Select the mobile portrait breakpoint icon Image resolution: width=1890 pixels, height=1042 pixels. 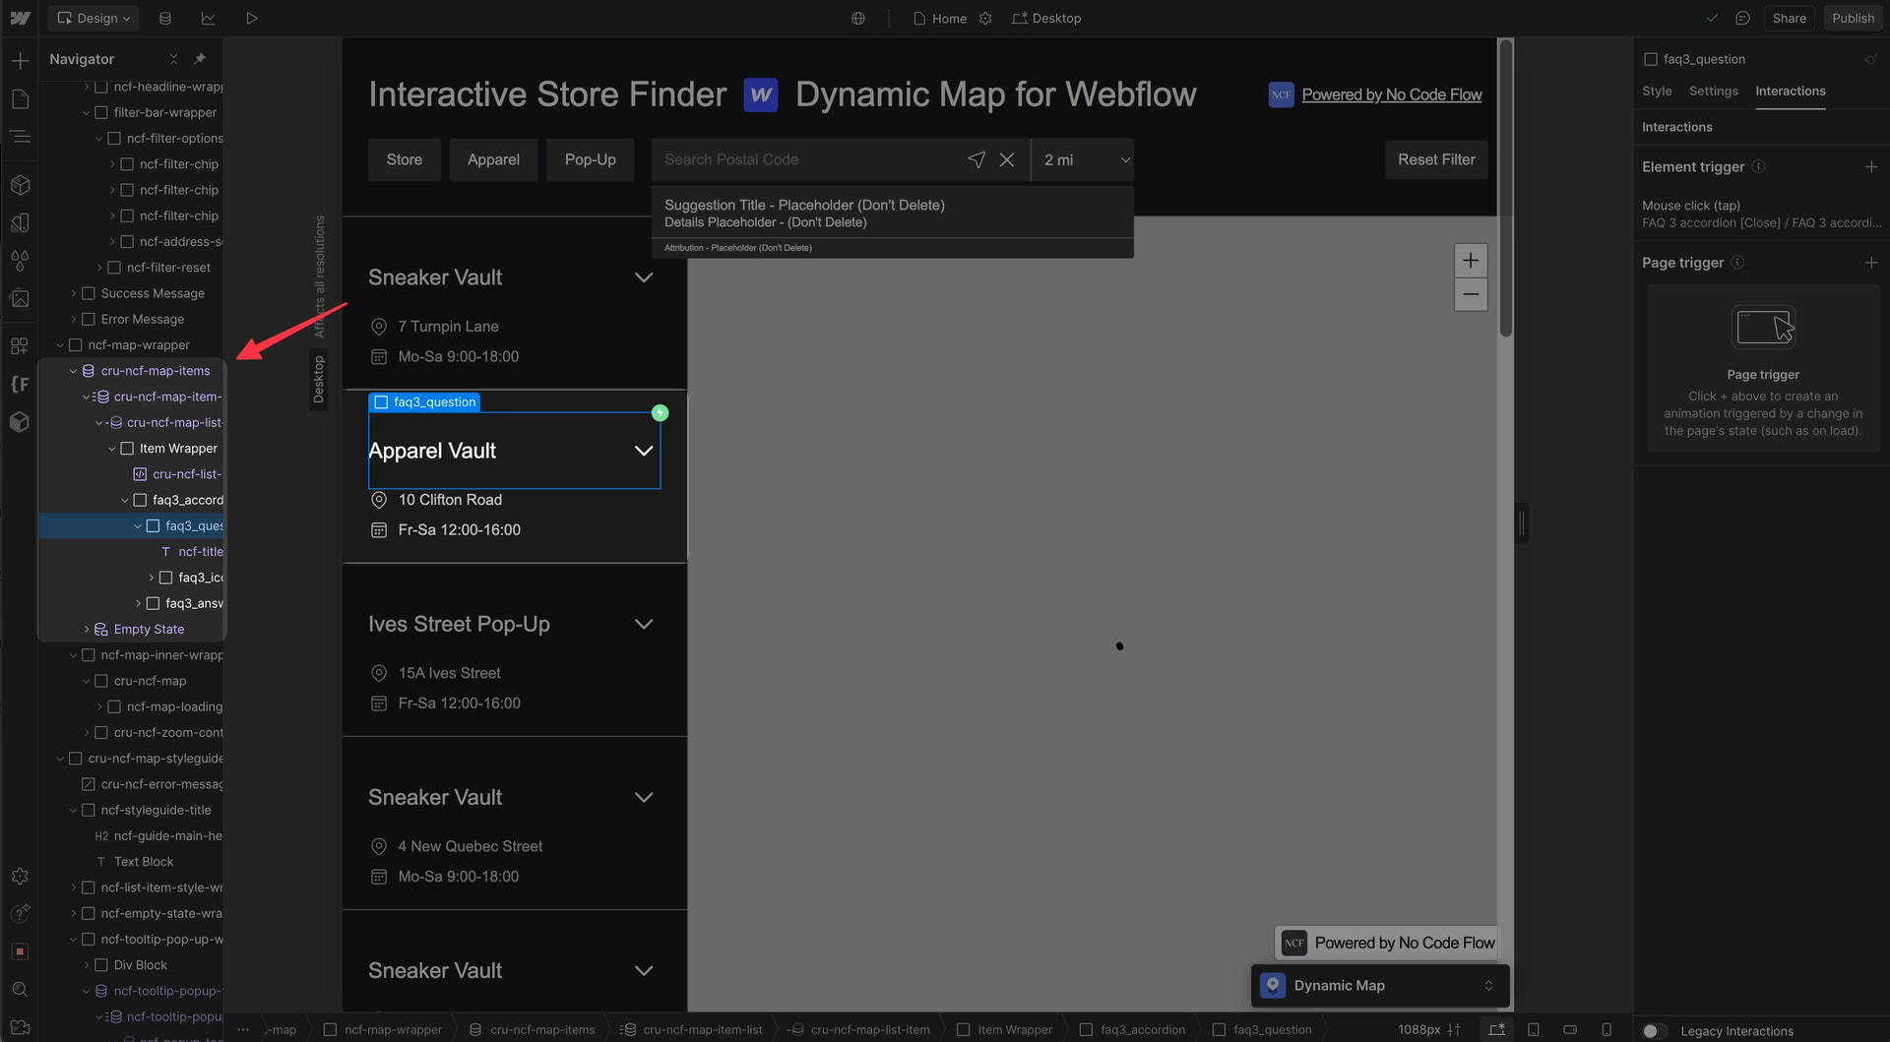coord(1606,1029)
